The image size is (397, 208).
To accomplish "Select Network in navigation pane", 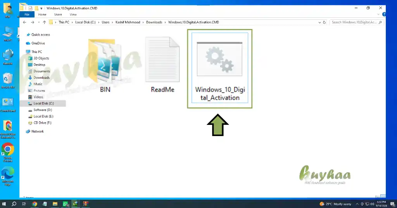I will (x=35, y=131).
